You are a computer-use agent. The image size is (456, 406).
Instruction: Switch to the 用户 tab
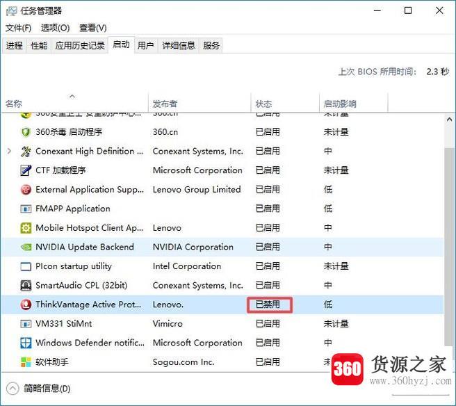tap(146, 46)
